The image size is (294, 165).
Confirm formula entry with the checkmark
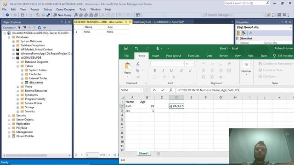[163, 90]
